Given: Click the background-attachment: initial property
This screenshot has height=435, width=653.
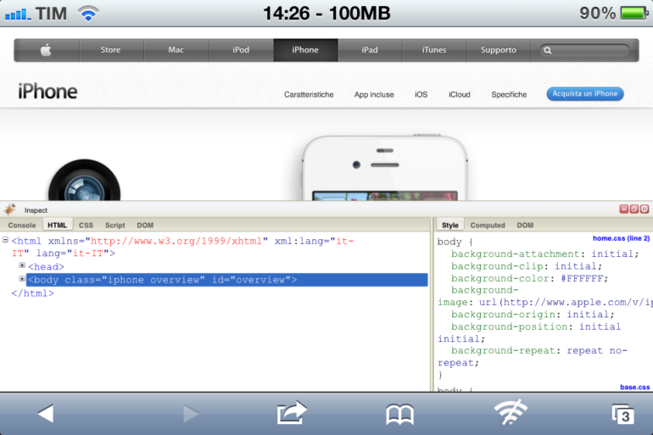Looking at the screenshot, I should (x=544, y=254).
